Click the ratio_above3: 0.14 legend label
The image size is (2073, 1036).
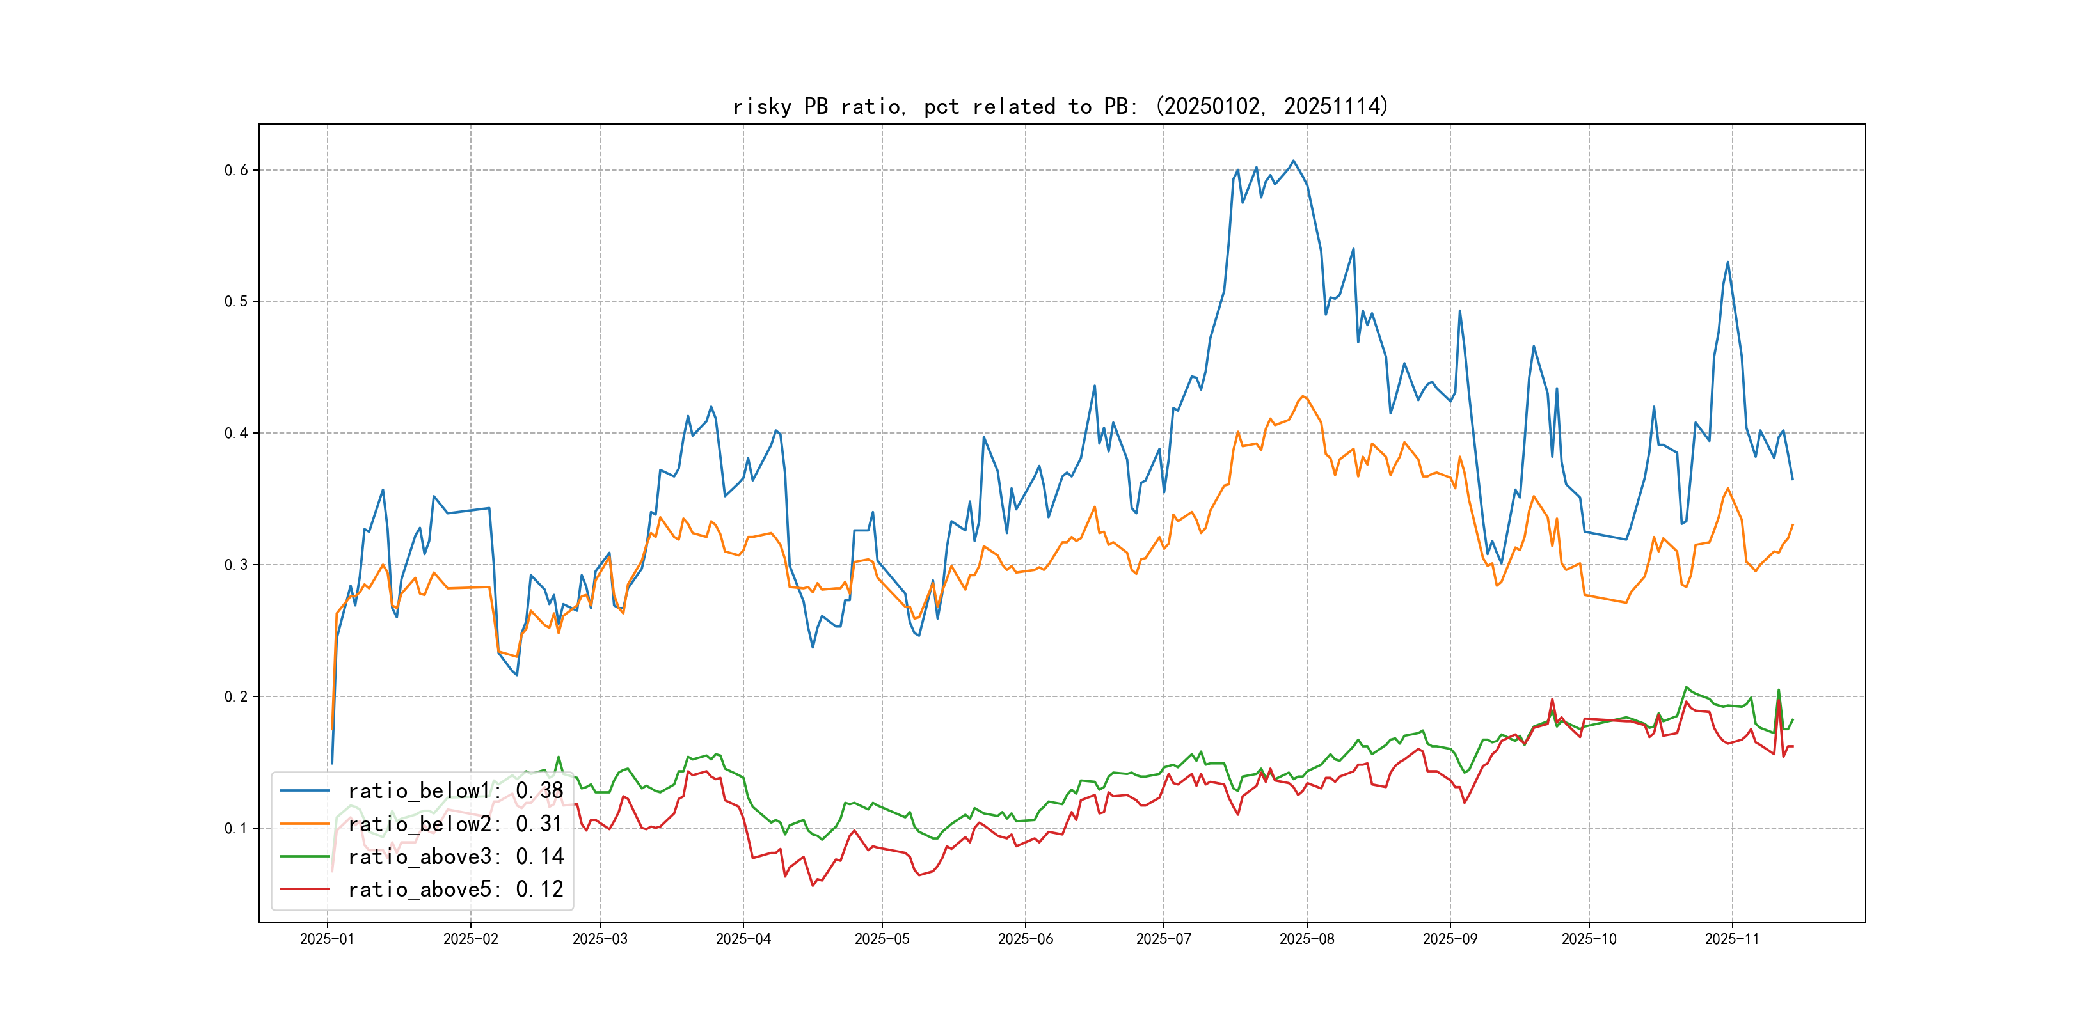click(456, 857)
